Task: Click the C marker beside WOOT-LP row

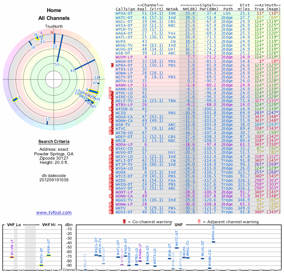Action: tap(112, 192)
